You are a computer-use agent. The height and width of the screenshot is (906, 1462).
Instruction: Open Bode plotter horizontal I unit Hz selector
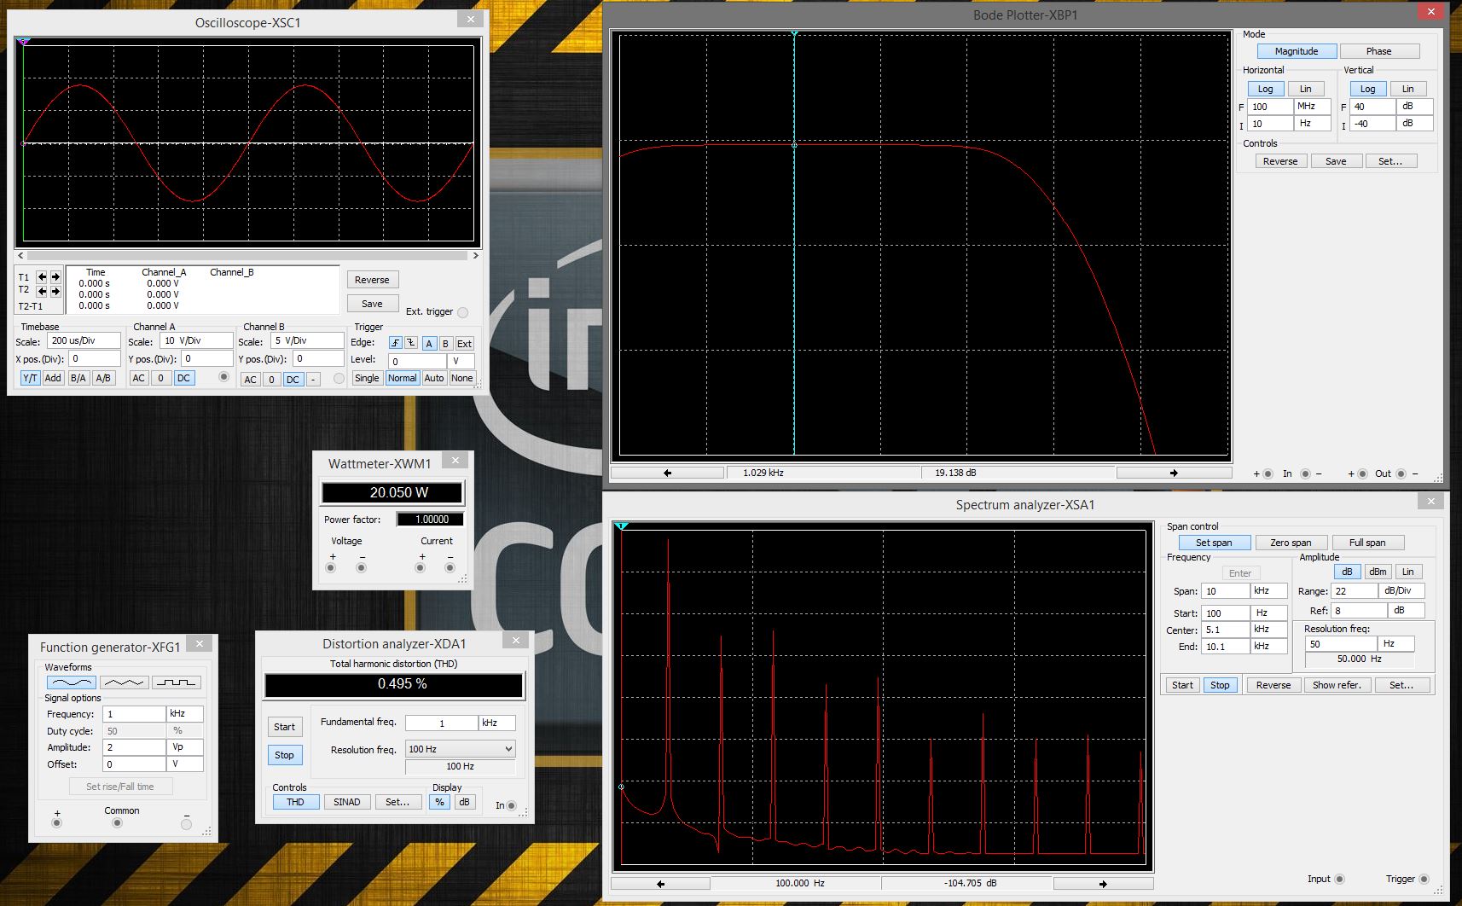pyautogui.click(x=1312, y=124)
